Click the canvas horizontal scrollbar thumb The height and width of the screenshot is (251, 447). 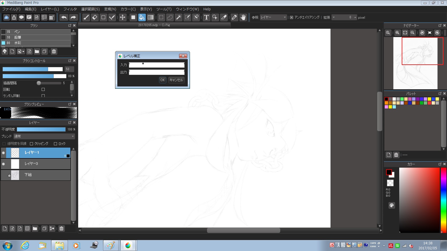click(244, 230)
